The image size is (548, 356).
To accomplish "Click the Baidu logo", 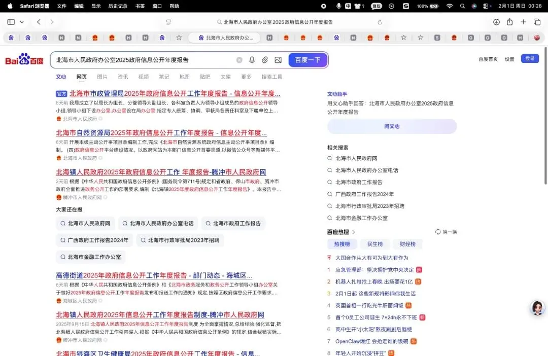I will 24,59.
